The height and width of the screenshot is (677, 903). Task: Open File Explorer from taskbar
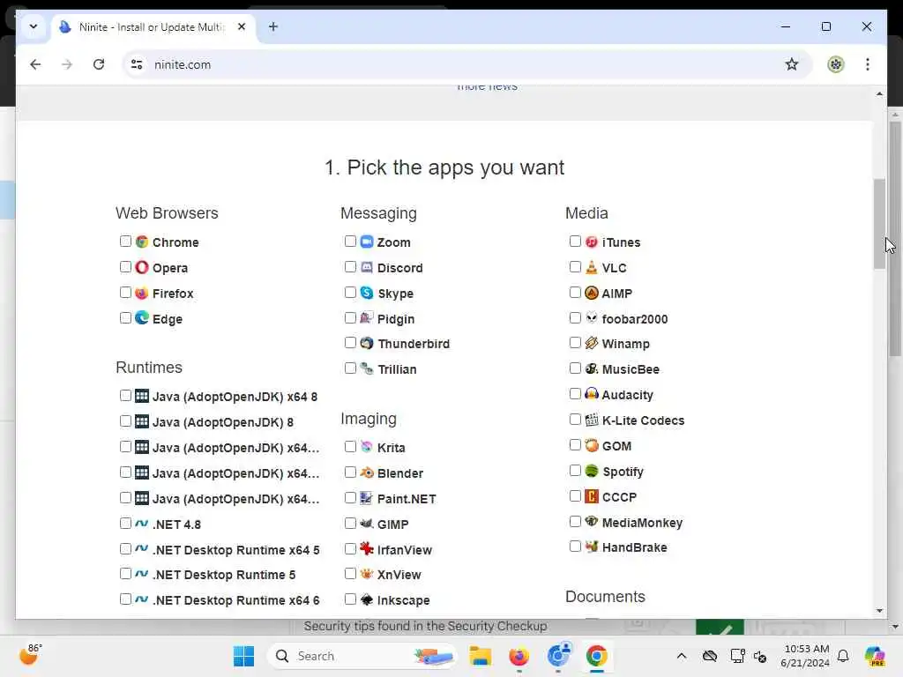480,656
